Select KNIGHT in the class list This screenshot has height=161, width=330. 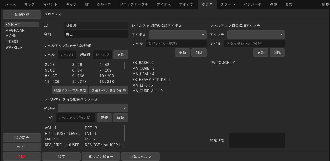22,25
